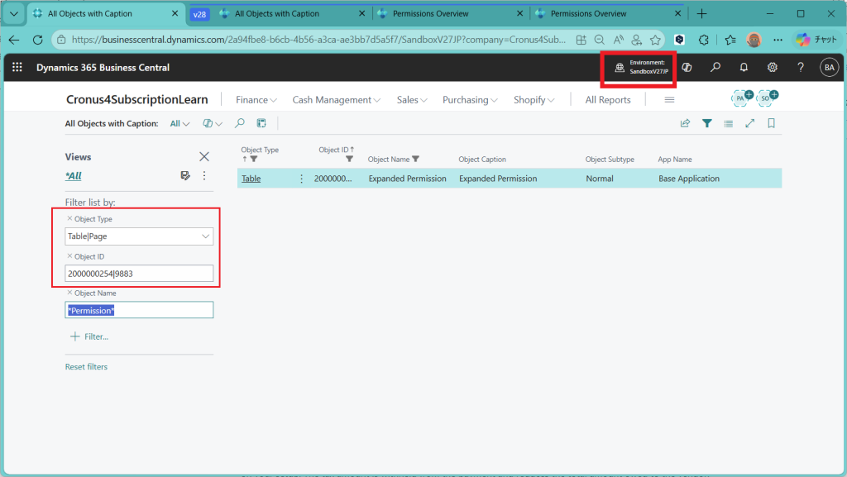Add a new filter with Filter... button
Screen dimensions: 847x477
point(89,336)
